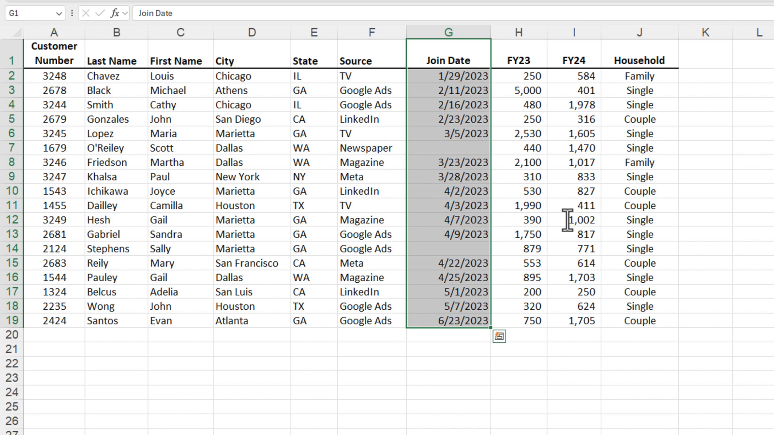The width and height of the screenshot is (774, 435).
Task: Select column H by its header letter
Action: point(519,31)
